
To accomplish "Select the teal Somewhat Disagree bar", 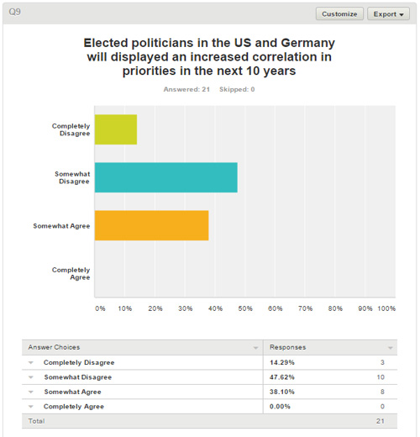I will (x=166, y=177).
